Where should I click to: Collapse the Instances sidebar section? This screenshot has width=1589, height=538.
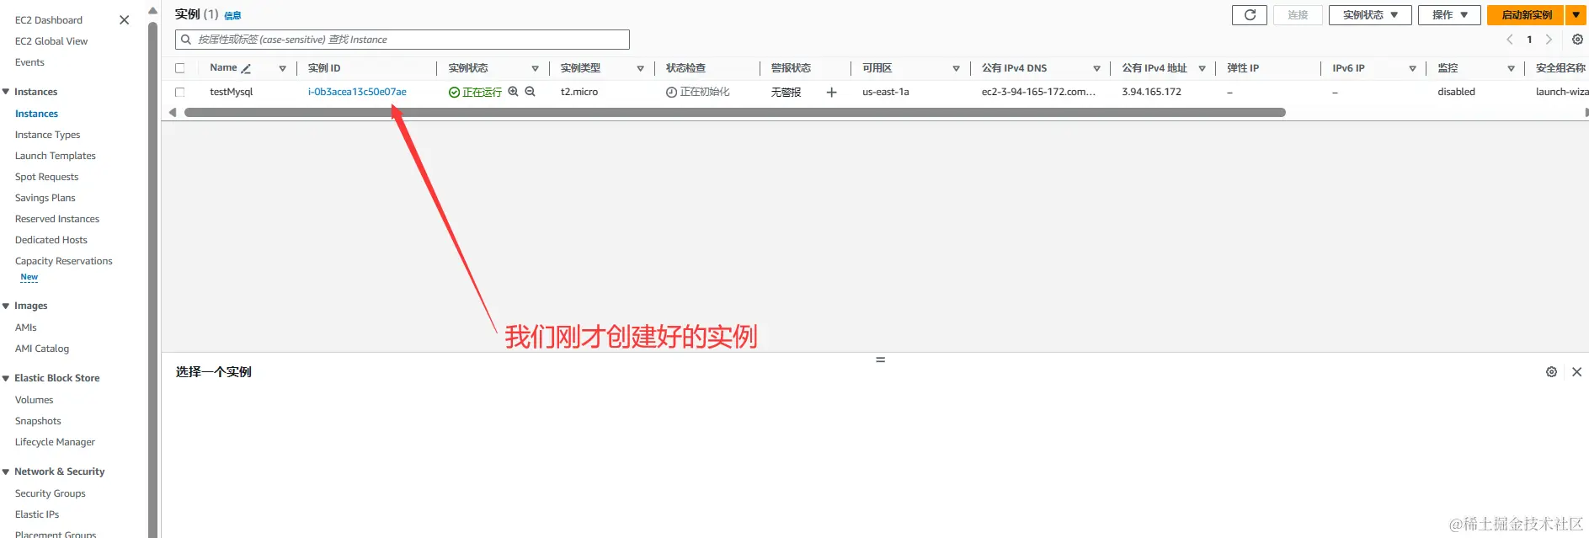click(6, 92)
